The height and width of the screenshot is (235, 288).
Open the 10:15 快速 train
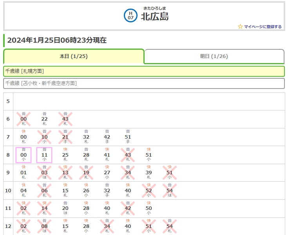tap(65, 190)
